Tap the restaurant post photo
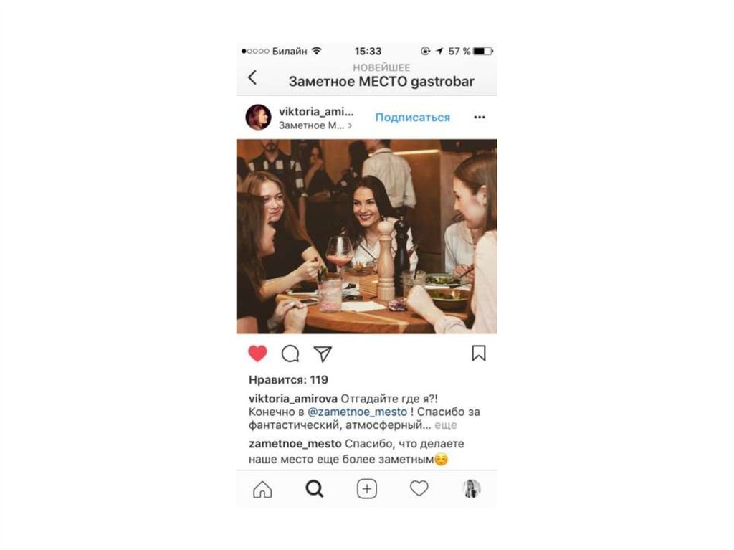734x550 pixels. 366,236
